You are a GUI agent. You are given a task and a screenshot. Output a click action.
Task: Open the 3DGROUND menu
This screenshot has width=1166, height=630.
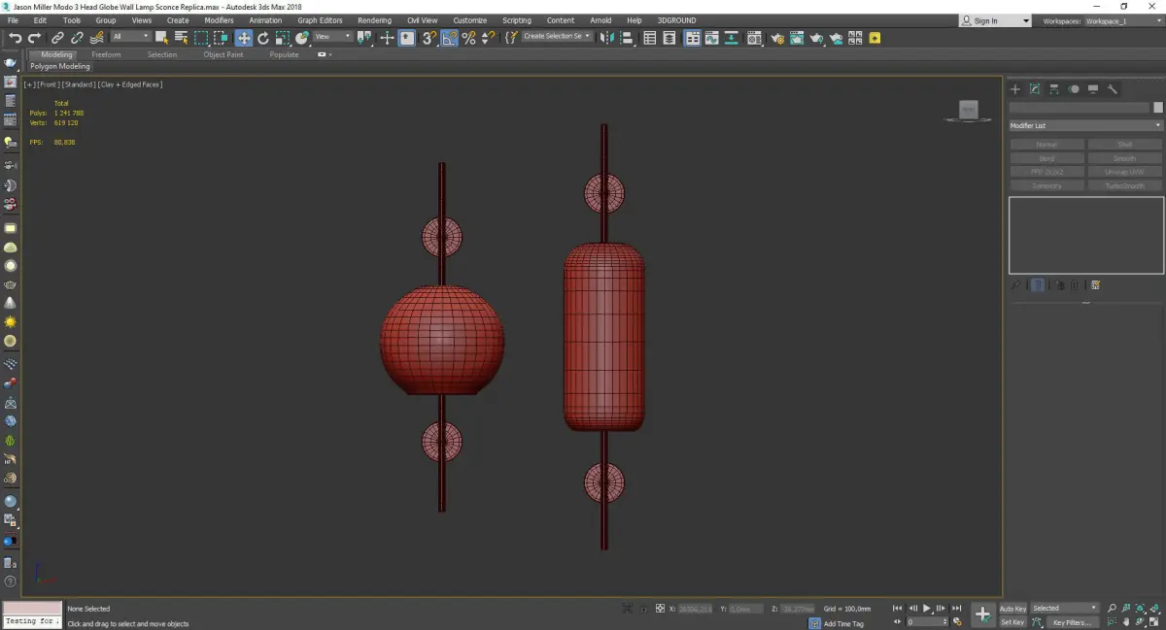pyautogui.click(x=676, y=20)
